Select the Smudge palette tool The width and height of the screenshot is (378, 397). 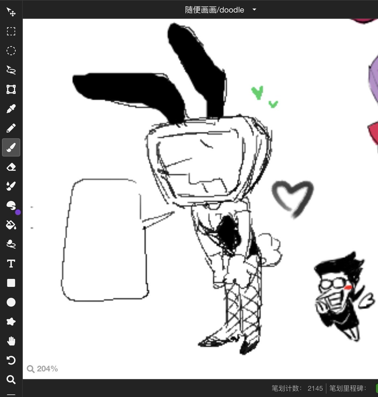[x=11, y=205]
